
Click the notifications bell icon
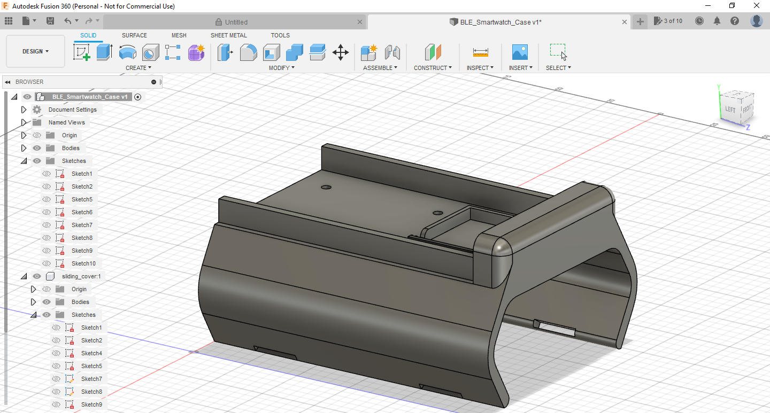tap(717, 20)
